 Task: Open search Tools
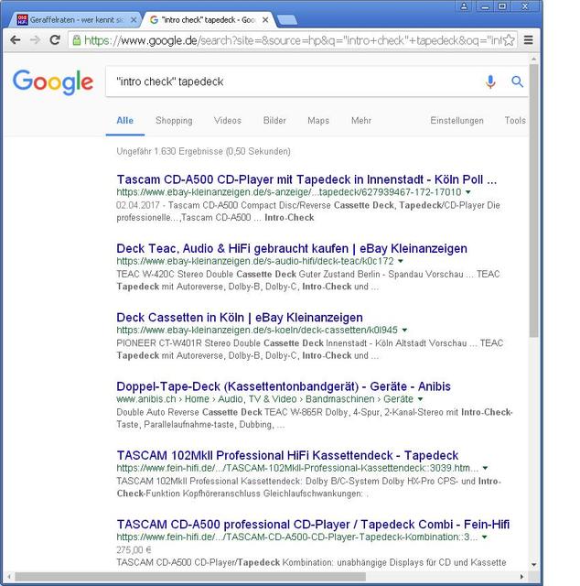pyautogui.click(x=515, y=120)
